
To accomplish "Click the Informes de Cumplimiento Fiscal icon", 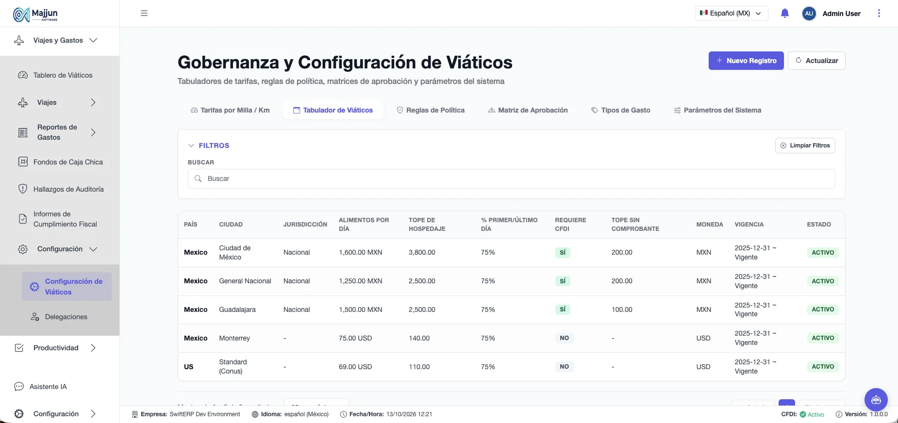I will [x=23, y=219].
